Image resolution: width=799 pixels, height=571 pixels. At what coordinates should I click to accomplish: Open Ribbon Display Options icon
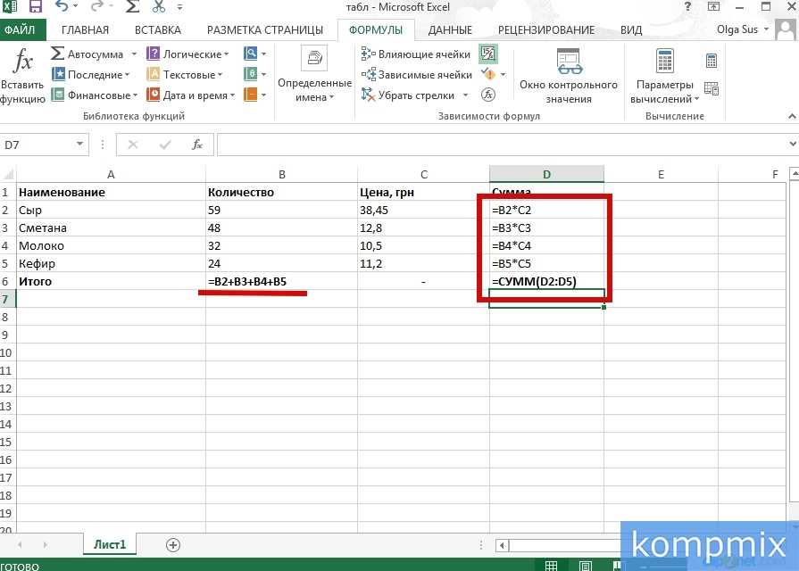[714, 6]
